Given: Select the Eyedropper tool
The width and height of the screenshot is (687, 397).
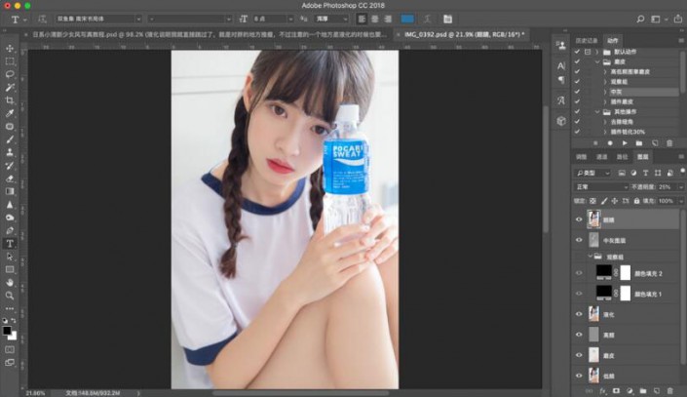Looking at the screenshot, I should (10, 113).
